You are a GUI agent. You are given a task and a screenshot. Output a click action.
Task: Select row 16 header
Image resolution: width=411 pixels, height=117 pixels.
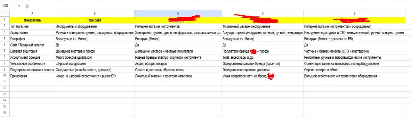pos(4,113)
